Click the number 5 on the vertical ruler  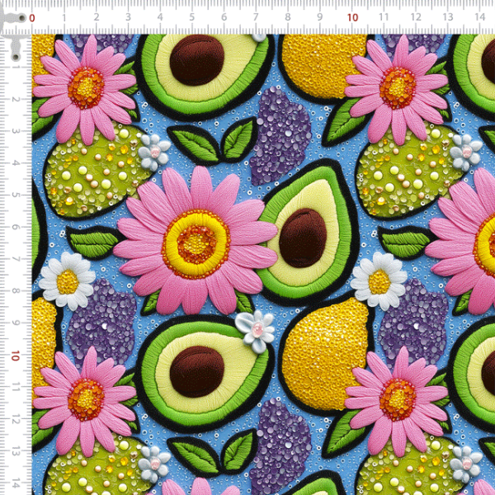(x=15, y=195)
